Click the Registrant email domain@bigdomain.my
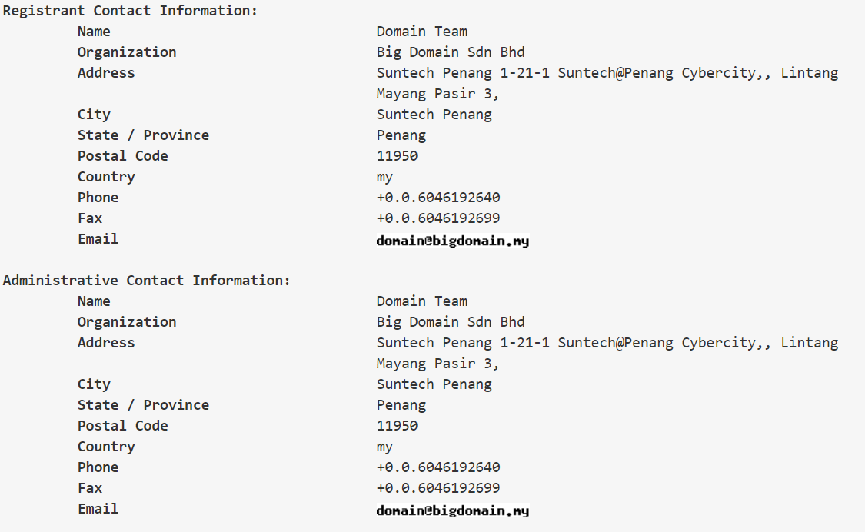 452,241
